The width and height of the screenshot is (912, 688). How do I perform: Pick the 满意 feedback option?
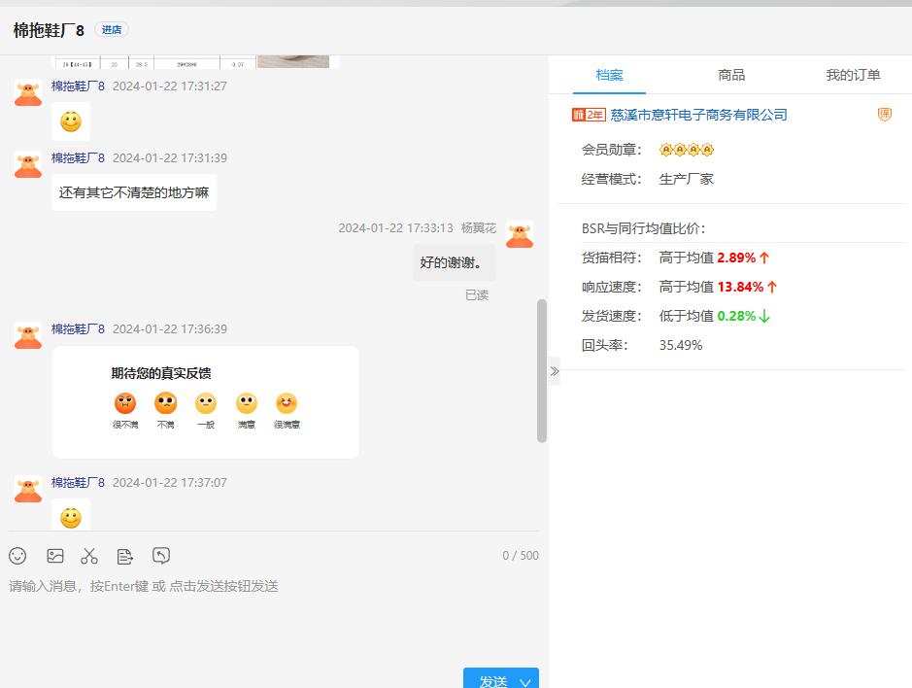click(247, 403)
